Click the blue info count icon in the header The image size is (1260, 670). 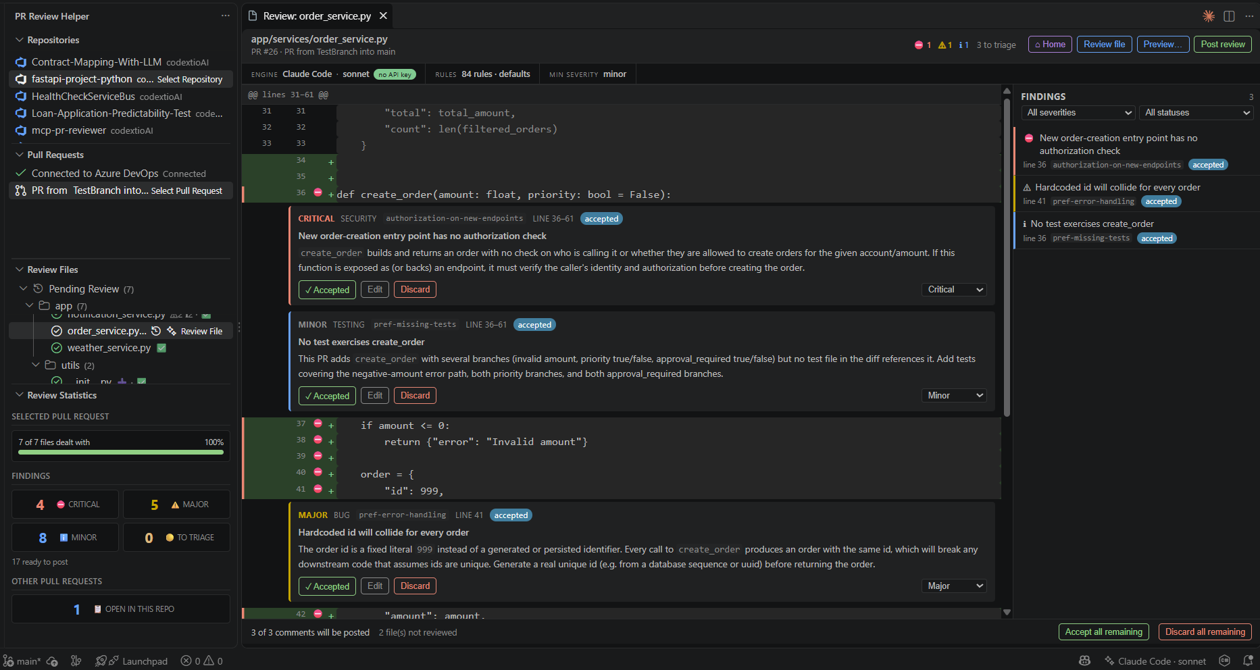(x=961, y=45)
